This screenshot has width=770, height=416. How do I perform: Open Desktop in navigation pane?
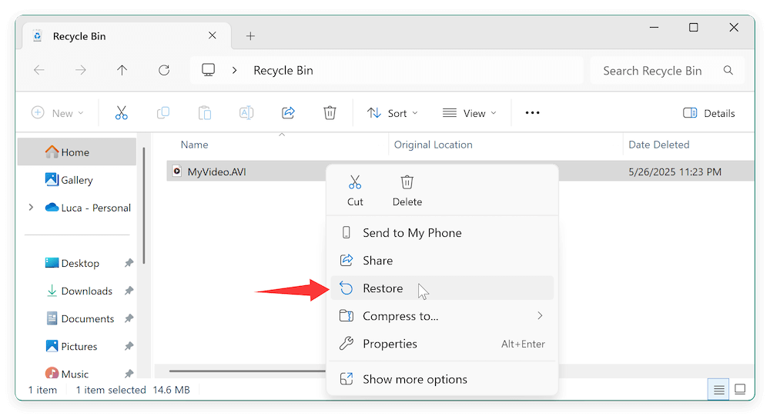pos(72,263)
